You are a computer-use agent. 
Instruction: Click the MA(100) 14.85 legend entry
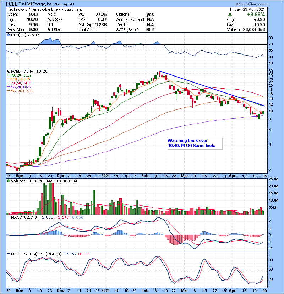(20, 91)
